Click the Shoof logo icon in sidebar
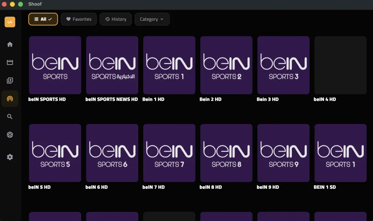The image size is (373, 221). (x=10, y=22)
